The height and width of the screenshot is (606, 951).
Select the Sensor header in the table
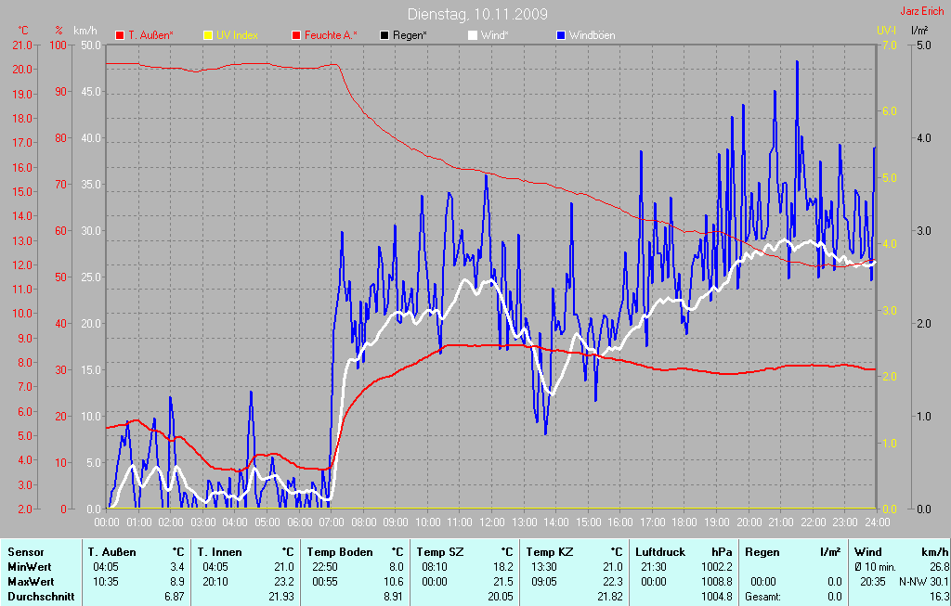click(x=25, y=552)
